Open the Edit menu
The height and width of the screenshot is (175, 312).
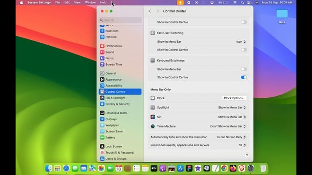[x=67, y=2]
